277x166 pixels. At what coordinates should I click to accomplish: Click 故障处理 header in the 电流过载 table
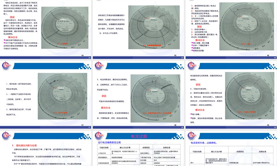(166, 147)
